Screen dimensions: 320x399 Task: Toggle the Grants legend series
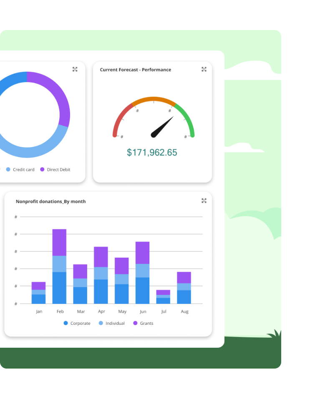[144, 323]
